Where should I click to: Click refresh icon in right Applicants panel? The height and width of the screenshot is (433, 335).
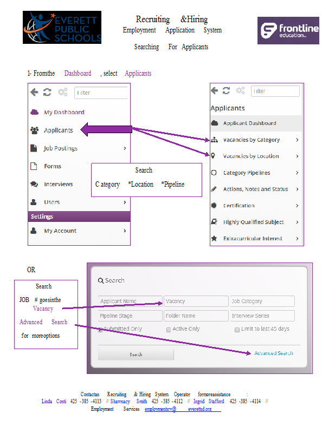(226, 90)
